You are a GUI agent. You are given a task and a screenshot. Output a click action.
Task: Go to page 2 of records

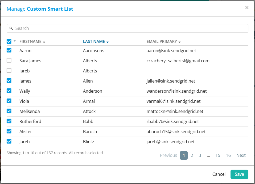(192, 155)
